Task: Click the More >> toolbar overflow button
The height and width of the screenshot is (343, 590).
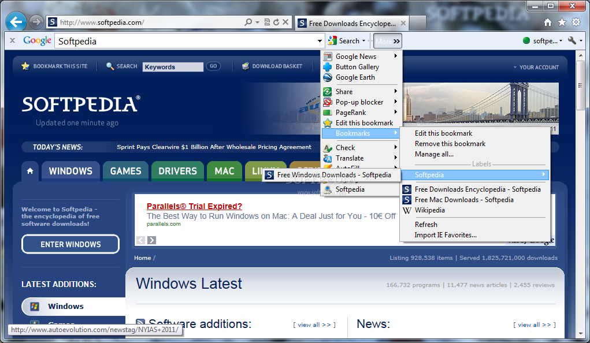Action: point(388,41)
